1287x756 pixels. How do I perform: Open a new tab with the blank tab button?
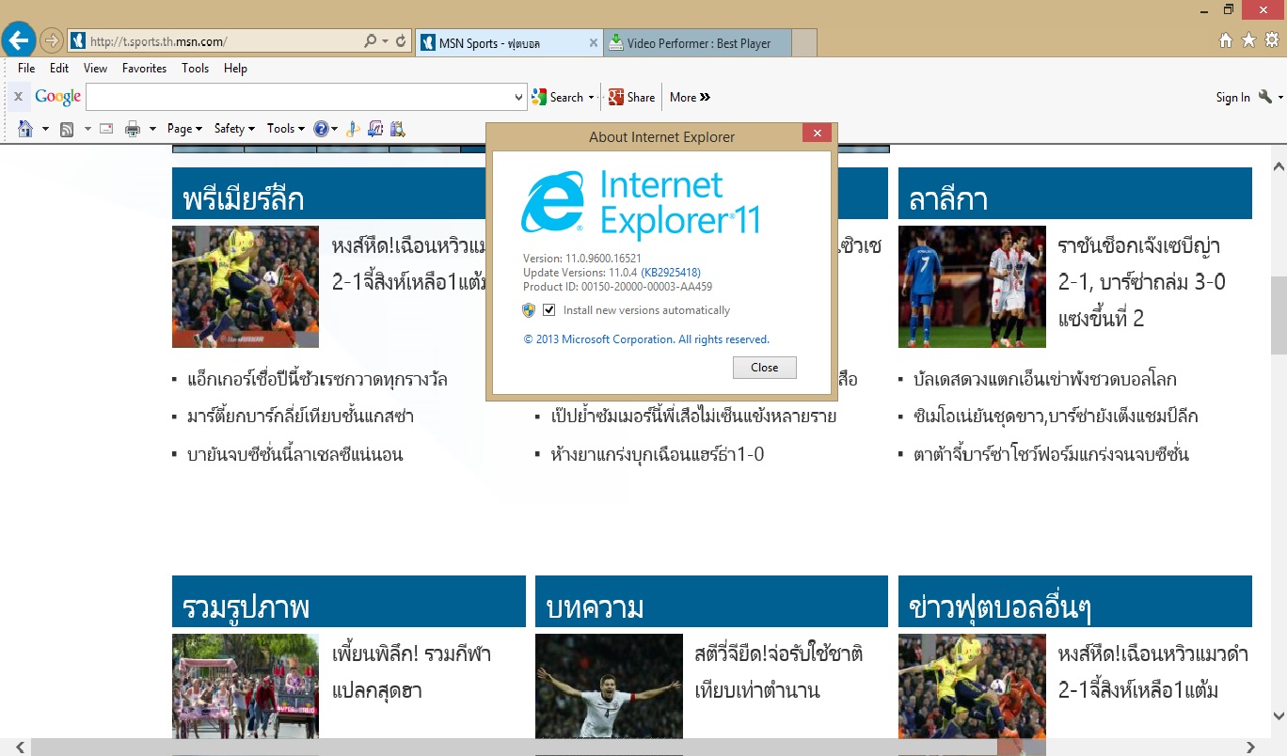tap(804, 43)
